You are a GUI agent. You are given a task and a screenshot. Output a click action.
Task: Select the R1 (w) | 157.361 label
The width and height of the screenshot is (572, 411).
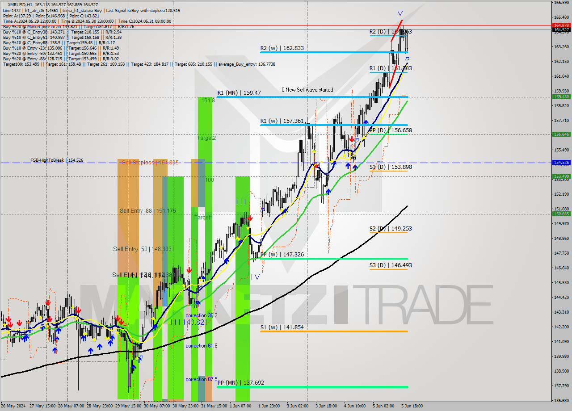pyautogui.click(x=282, y=121)
